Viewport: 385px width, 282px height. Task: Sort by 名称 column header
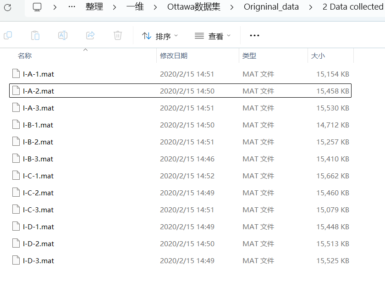25,56
